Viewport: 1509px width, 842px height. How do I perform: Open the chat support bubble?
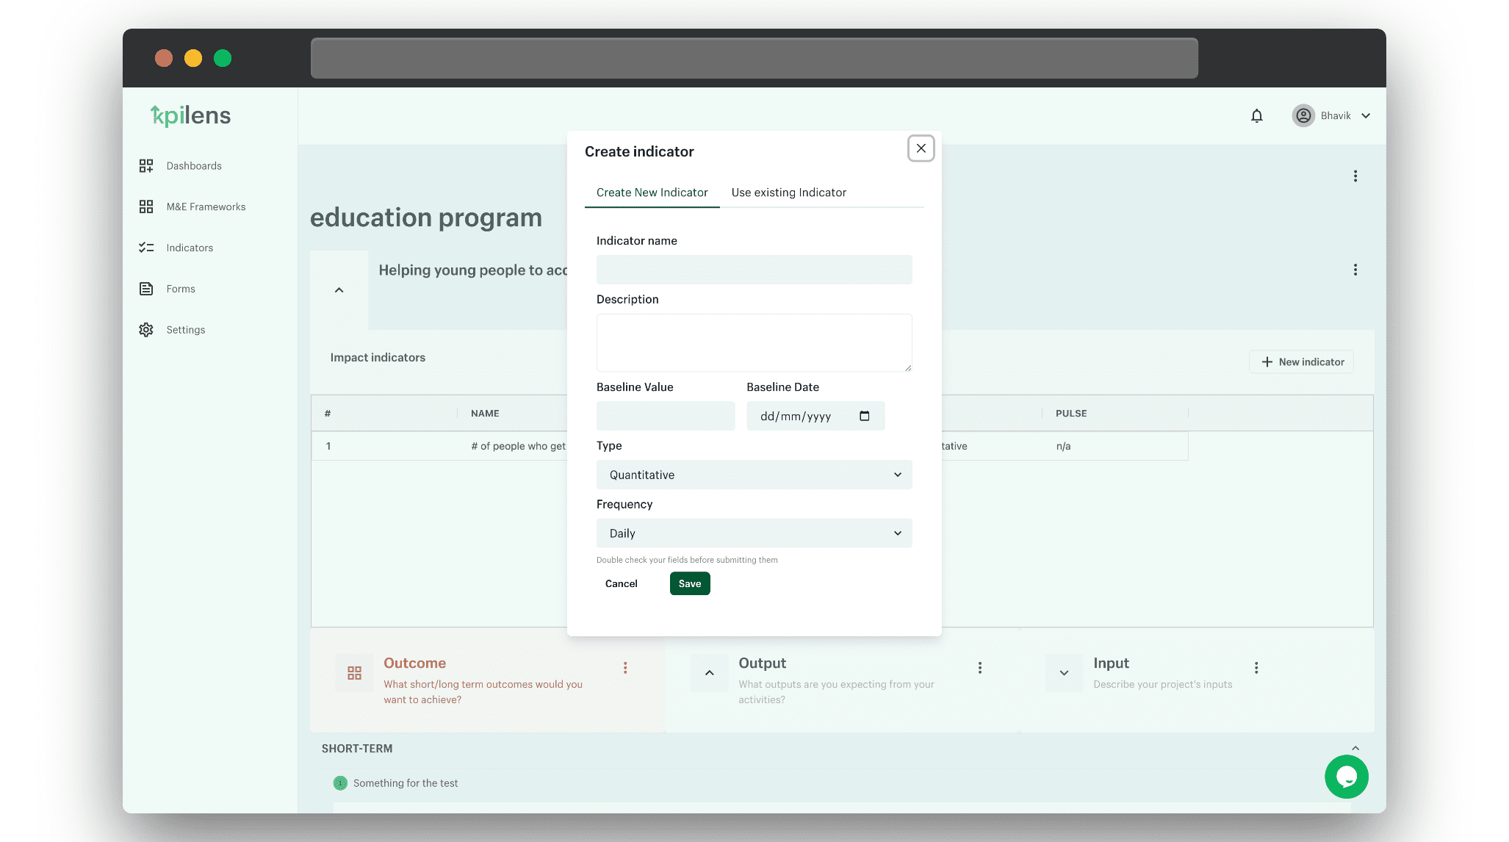[1346, 777]
